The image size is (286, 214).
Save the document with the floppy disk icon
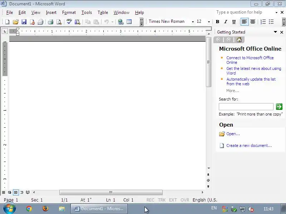coord(24,22)
